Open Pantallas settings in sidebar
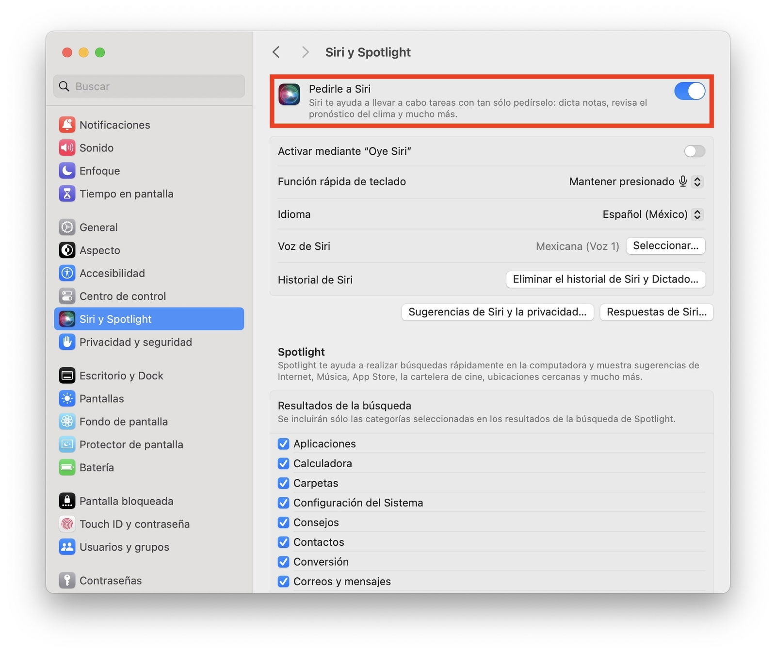Screen dimensions: 776x654 tap(149, 399)
